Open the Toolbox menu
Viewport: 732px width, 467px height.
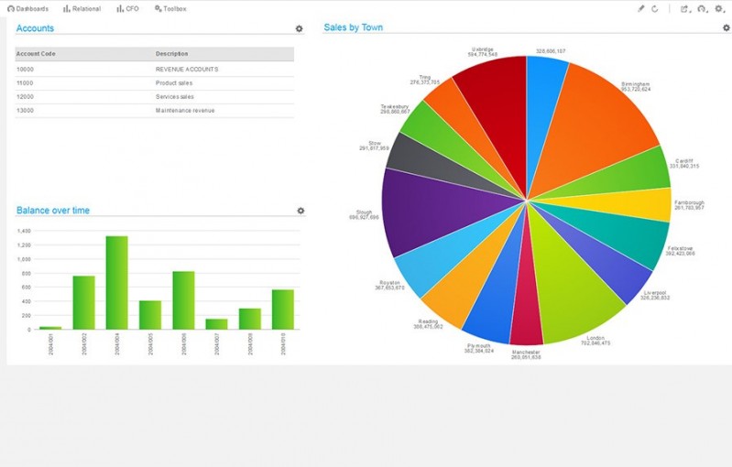coord(170,8)
